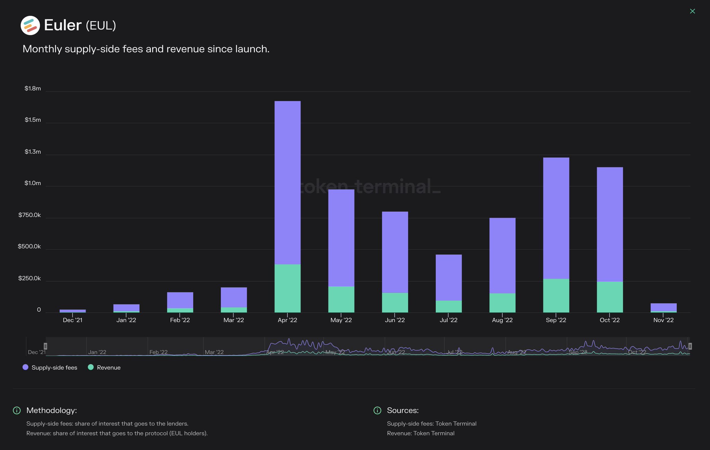Click the Nov '22 axis label
This screenshot has height=450, width=710.
663,320
